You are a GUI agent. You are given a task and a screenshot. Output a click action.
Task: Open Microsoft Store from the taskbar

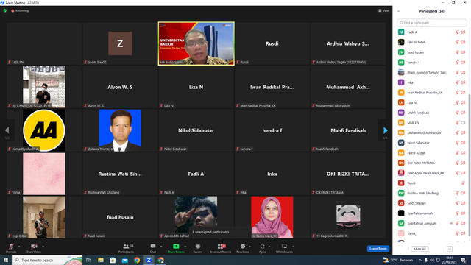113,260
